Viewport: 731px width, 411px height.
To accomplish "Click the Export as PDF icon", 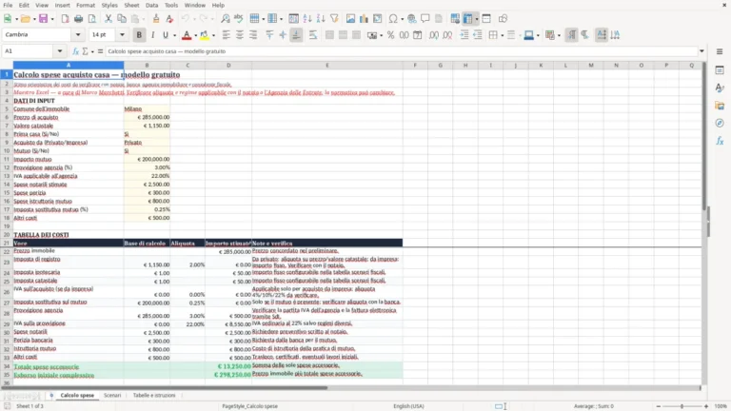I will 66,19.
